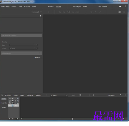The height and width of the screenshot is (126, 129).
Task: Click the pan/move crosshair icon
Action: click(x=91, y=12)
